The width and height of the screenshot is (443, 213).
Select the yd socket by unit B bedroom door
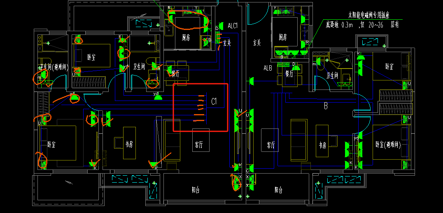[x=360, y=135]
